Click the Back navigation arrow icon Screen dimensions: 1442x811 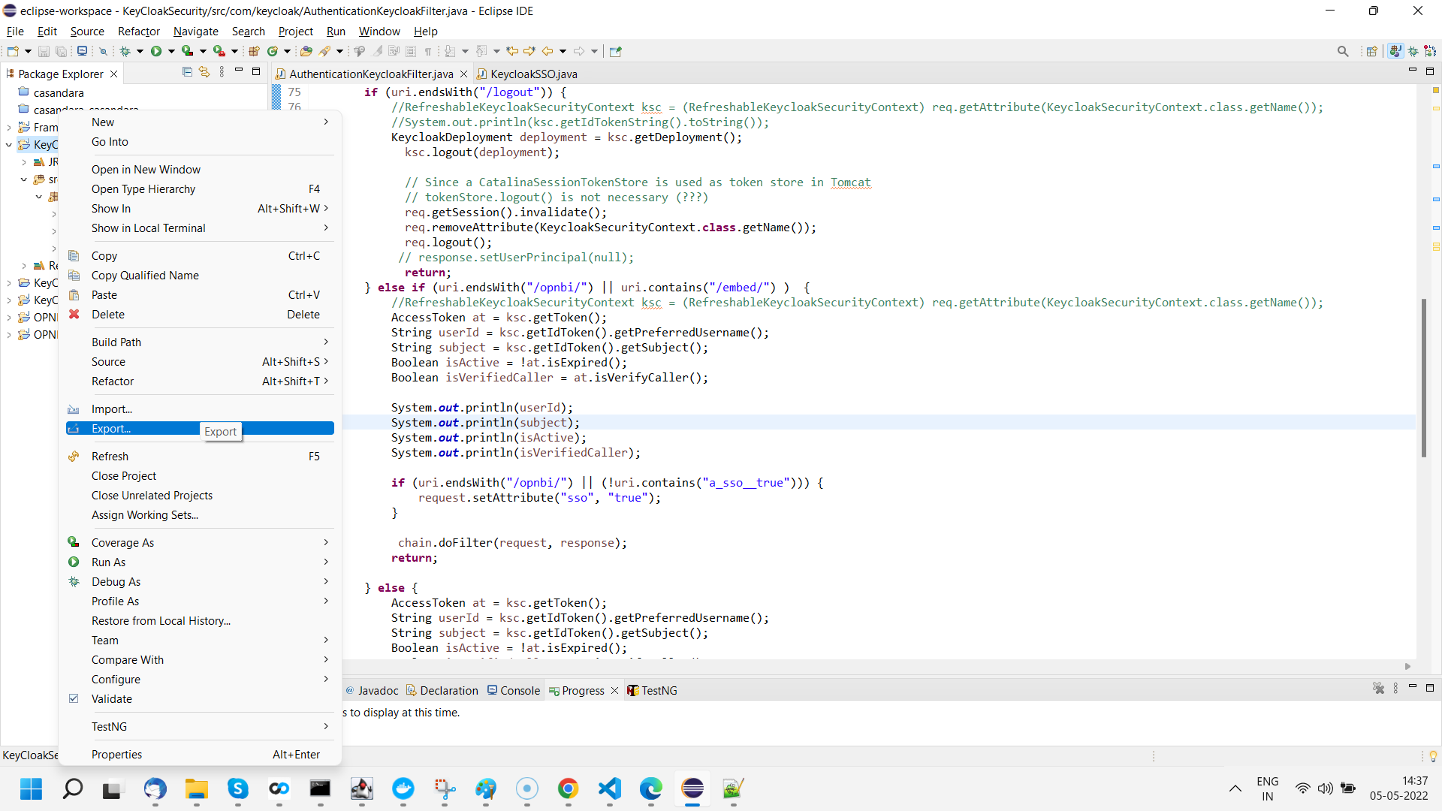click(548, 51)
